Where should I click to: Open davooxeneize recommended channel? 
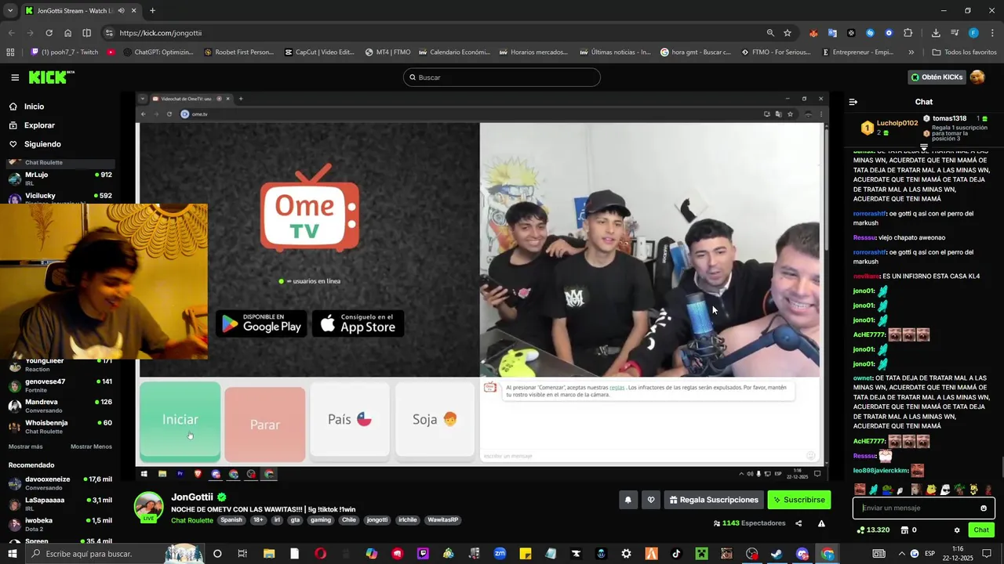pos(60,483)
